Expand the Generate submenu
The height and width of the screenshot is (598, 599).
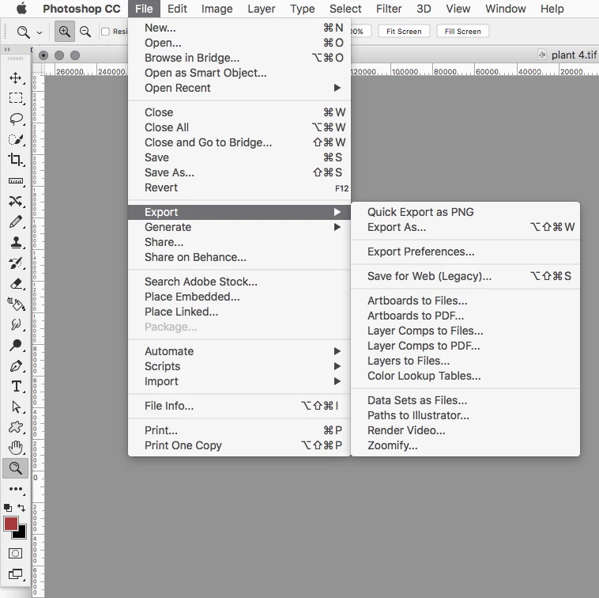tap(239, 227)
